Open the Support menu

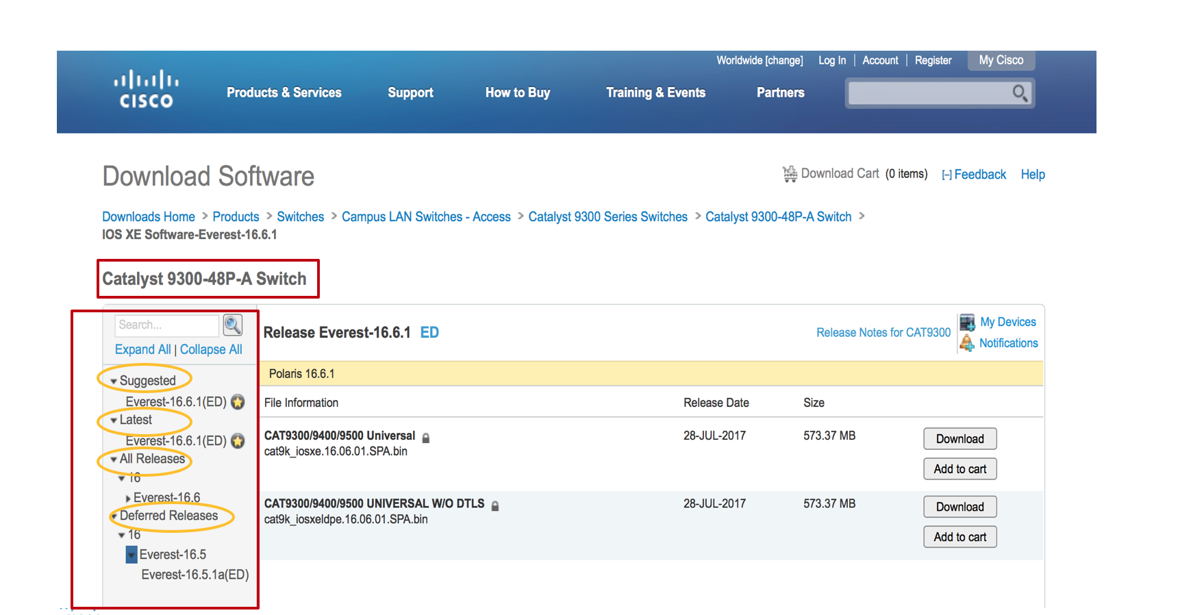410,92
